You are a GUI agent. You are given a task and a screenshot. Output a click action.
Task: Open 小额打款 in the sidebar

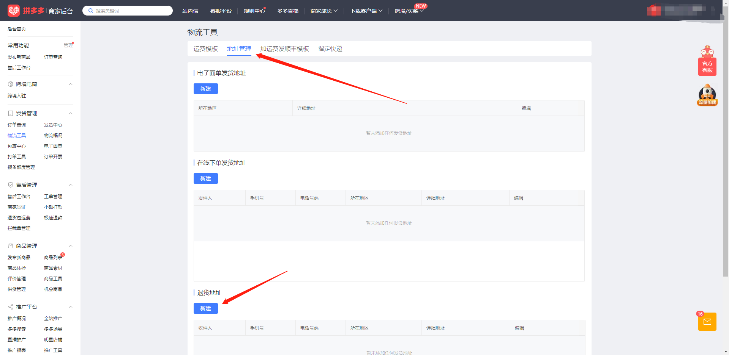(x=53, y=207)
